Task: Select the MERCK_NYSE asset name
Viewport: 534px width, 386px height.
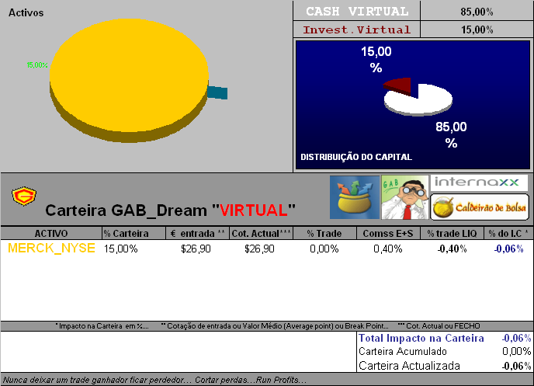Action: coord(51,249)
